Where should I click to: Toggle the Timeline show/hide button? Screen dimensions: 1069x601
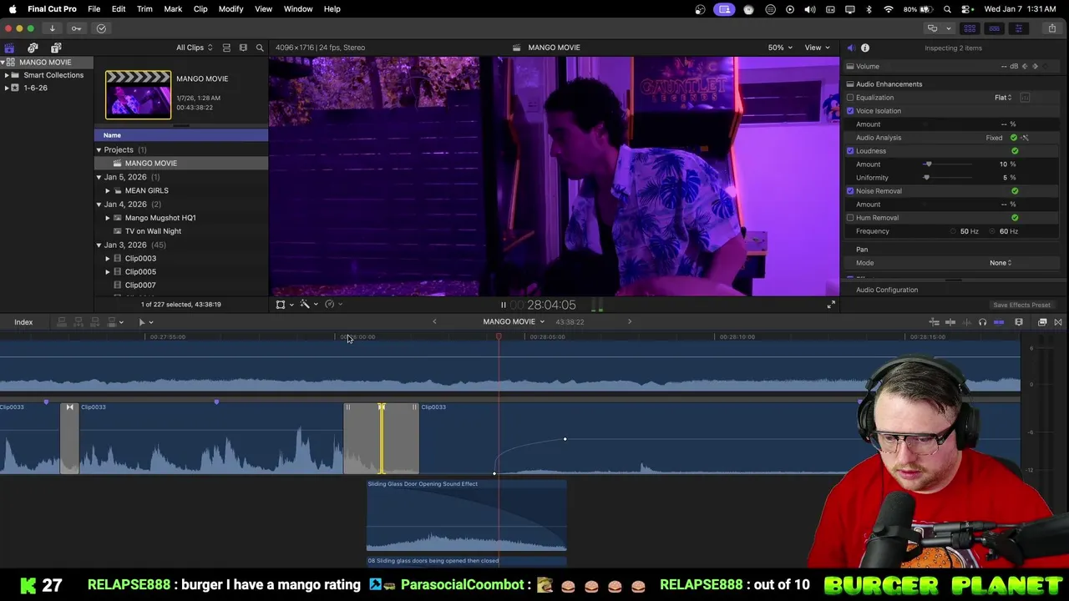(x=994, y=28)
